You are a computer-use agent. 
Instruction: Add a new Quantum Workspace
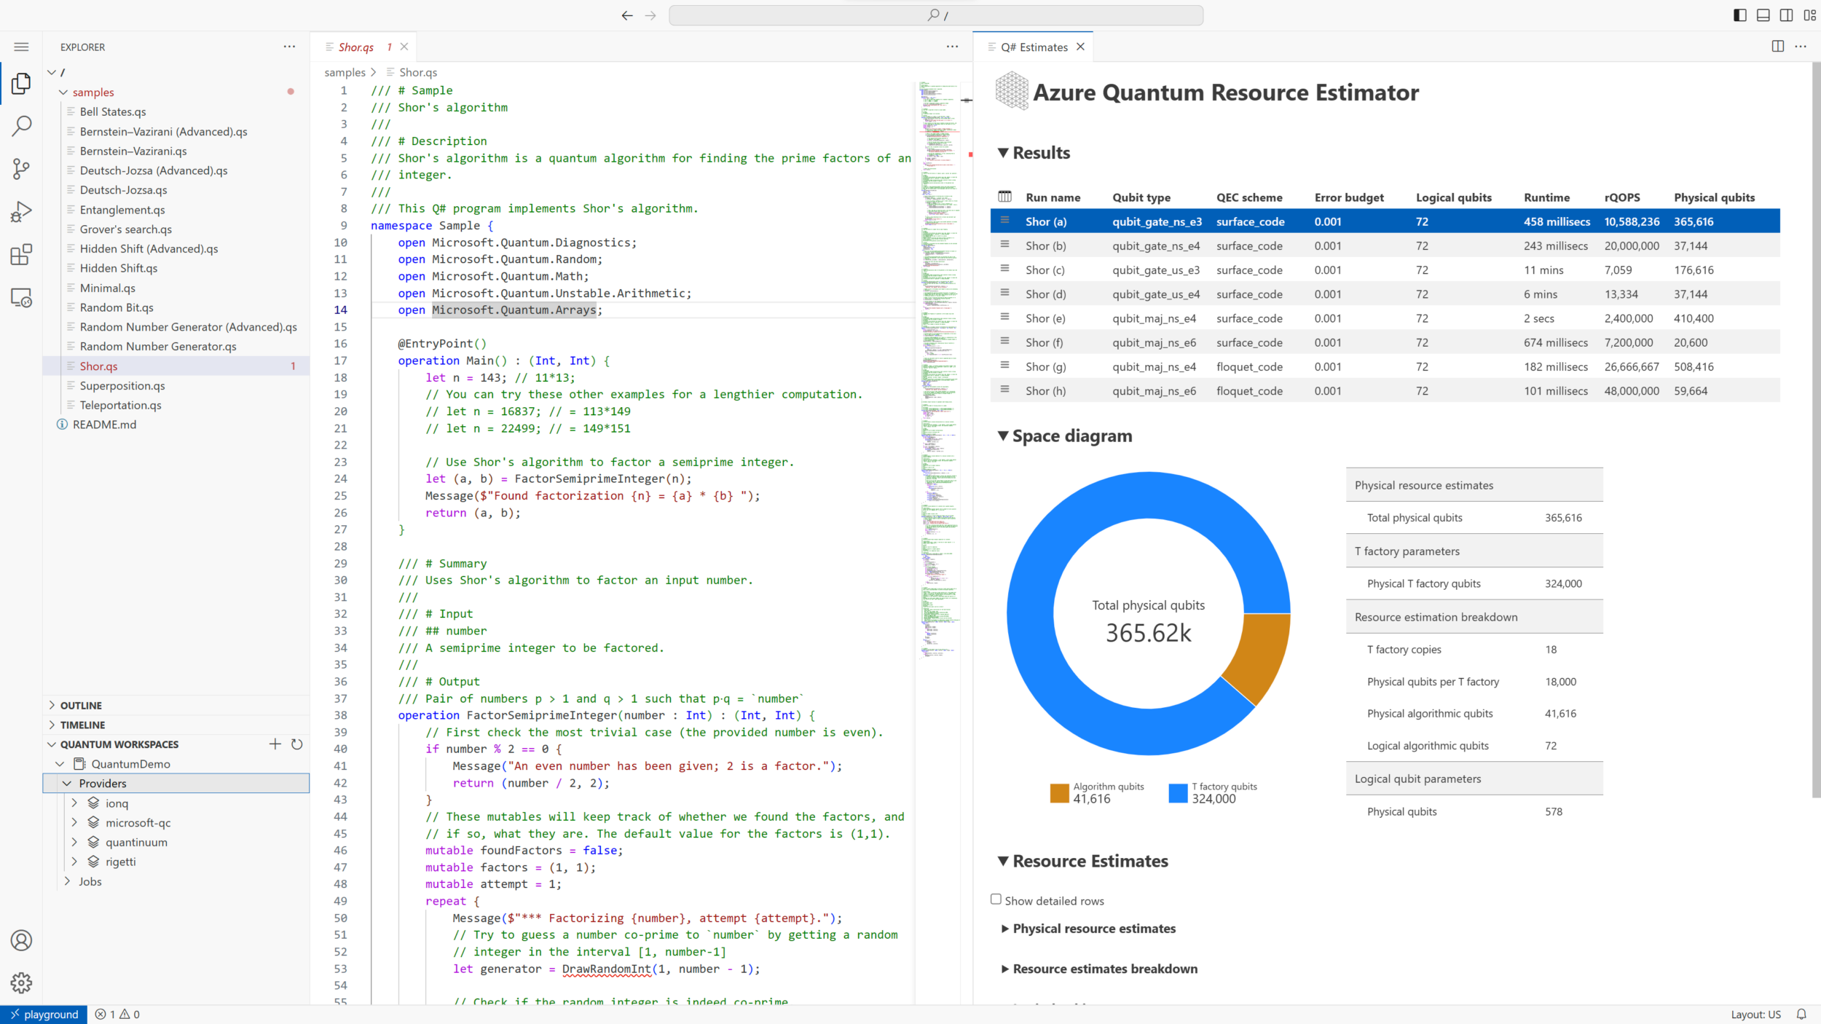pyautogui.click(x=275, y=744)
